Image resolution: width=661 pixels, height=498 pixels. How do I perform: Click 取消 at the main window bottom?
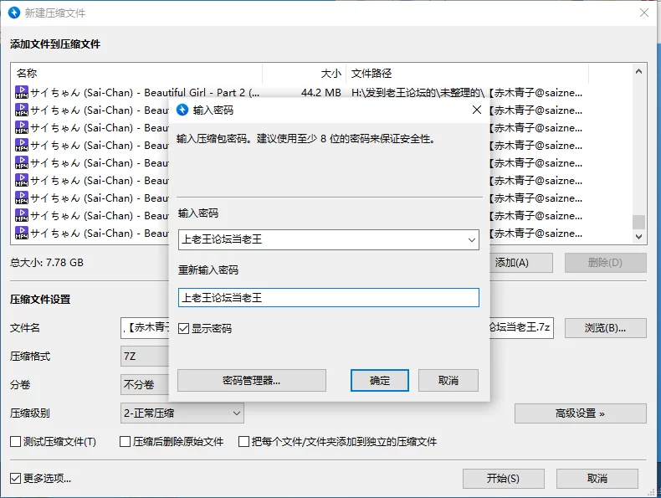597,479
